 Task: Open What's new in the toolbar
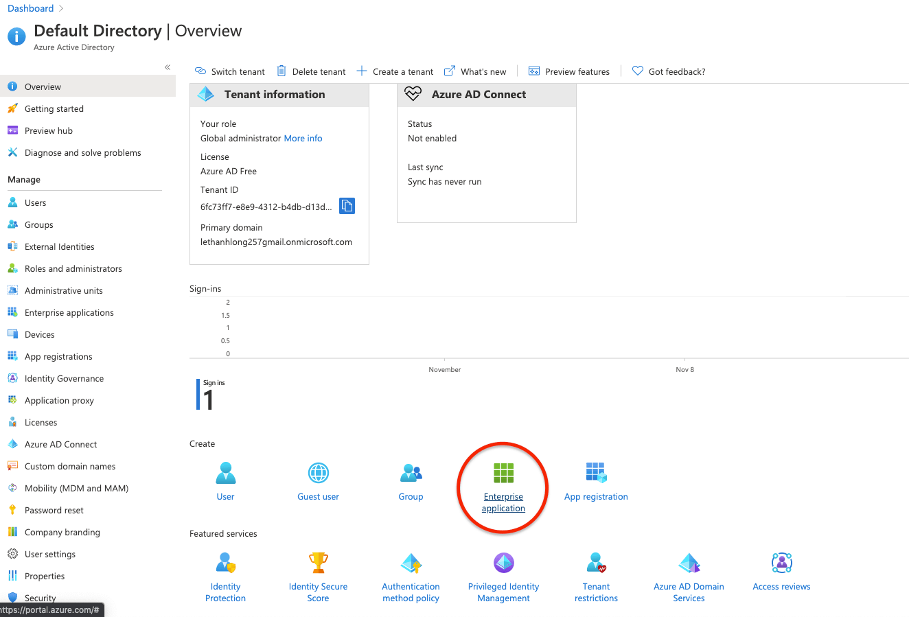(x=475, y=71)
